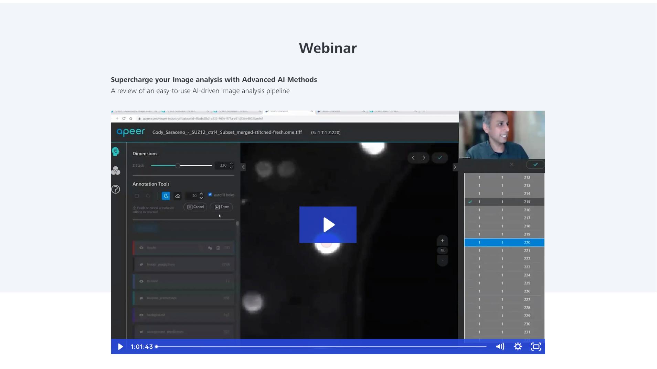Viewport: 657px width, 369px height.
Task: Toggle the autofill holes checkbox
Action: click(x=210, y=194)
